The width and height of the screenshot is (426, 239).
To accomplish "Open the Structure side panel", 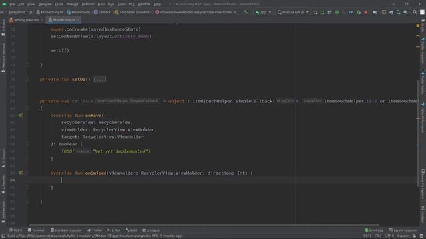I will [x=3, y=158].
